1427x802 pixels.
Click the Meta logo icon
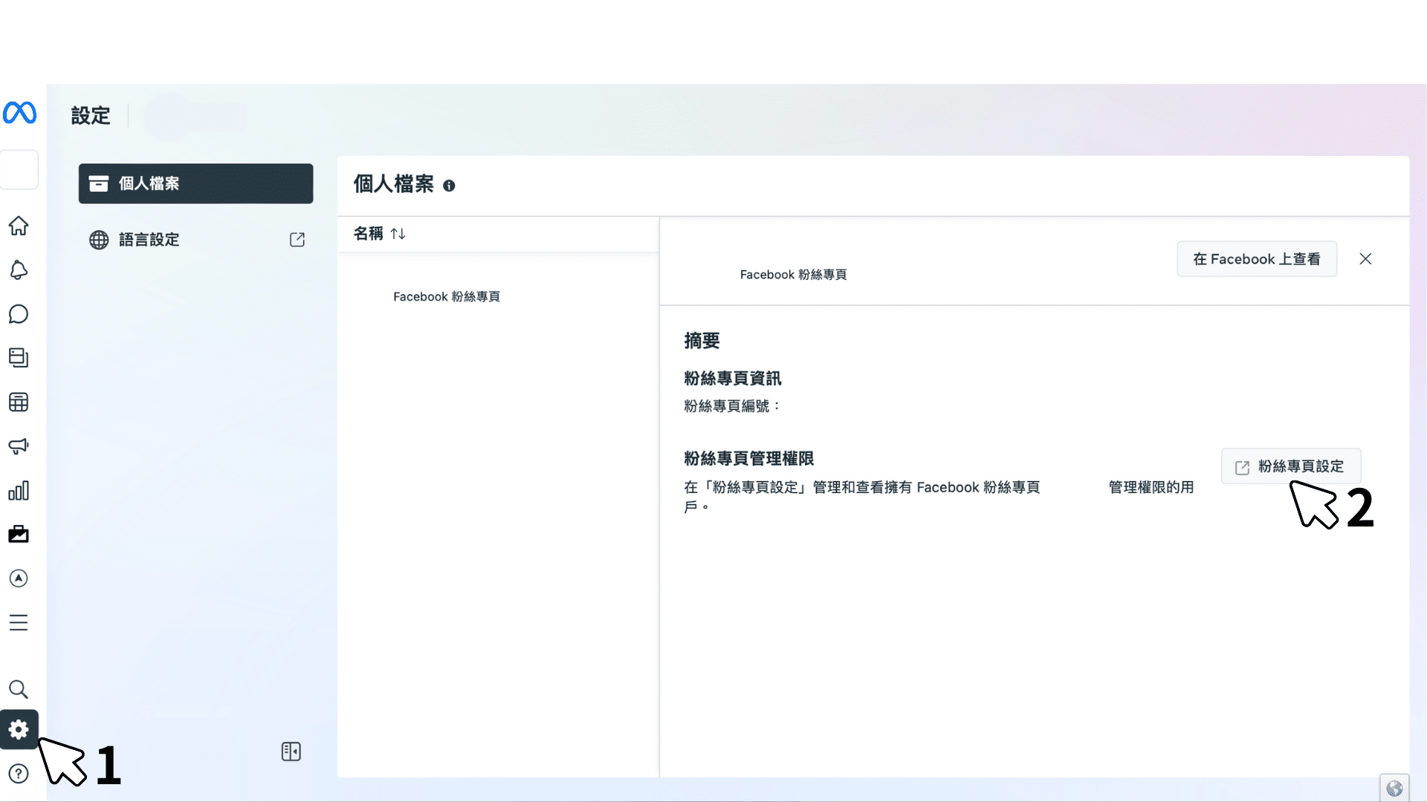click(19, 113)
